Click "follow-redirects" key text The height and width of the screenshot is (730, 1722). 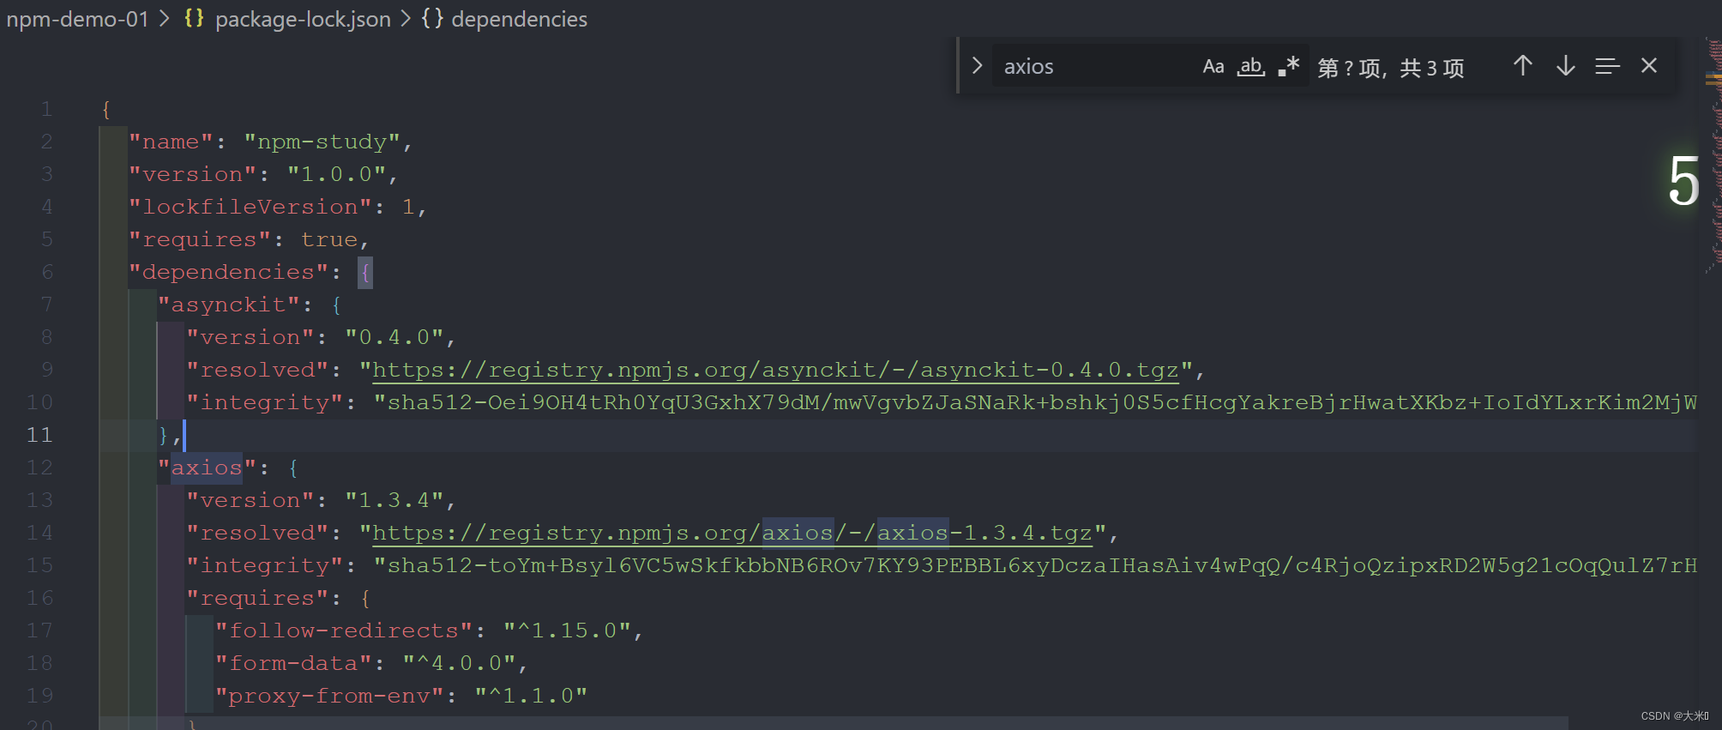(x=344, y=630)
